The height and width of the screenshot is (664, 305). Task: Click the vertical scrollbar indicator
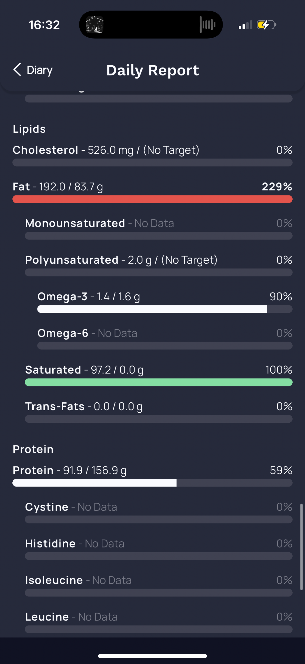pos(301,547)
